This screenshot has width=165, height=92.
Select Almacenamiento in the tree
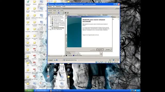55,27
